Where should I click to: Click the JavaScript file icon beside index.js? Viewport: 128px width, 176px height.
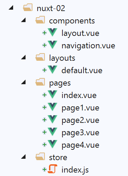[x=52, y=169]
